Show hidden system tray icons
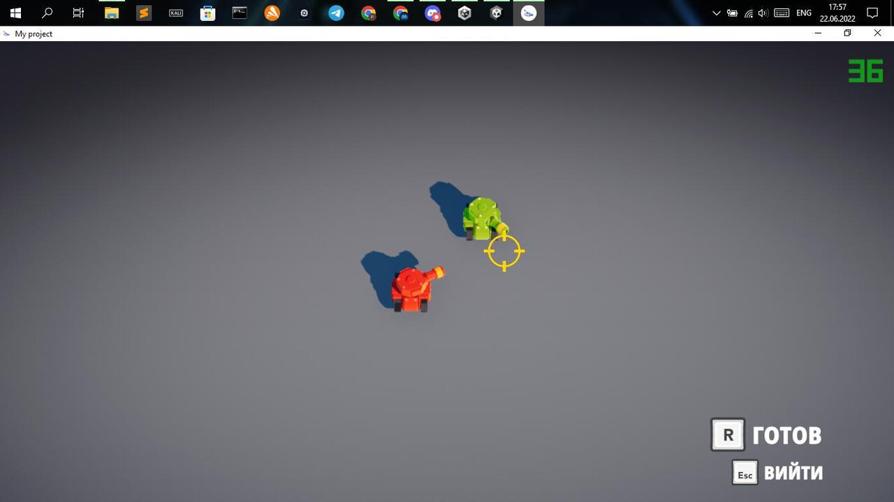Screen dimensions: 894x502 point(716,13)
